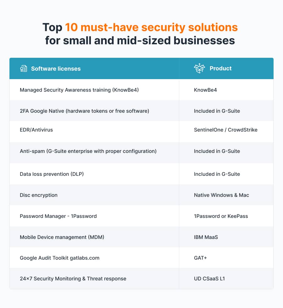Click the KnowBe4 product cell

(x=205, y=90)
